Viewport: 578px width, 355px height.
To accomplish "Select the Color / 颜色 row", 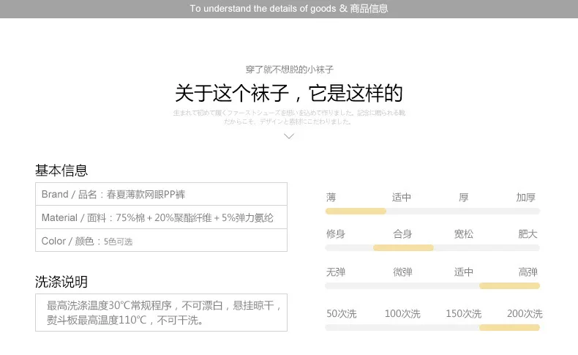I will click(161, 241).
